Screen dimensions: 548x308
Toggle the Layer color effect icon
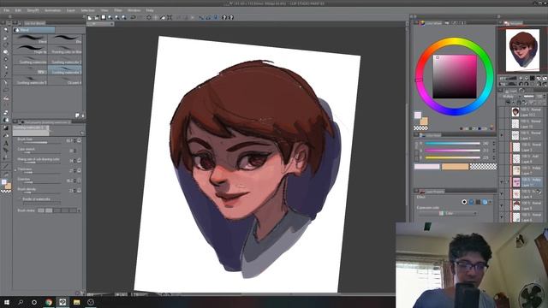pyautogui.click(x=485, y=202)
